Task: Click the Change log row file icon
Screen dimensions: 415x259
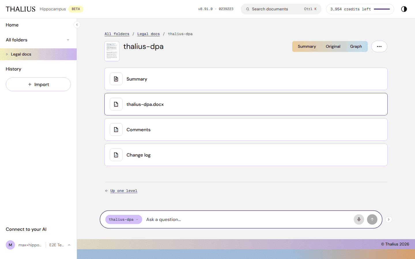Action: [116, 155]
